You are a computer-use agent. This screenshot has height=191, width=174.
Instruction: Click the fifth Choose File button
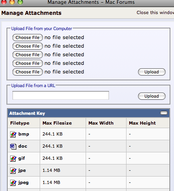28,72
